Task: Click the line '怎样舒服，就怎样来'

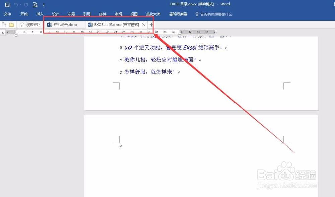Action: (149, 72)
